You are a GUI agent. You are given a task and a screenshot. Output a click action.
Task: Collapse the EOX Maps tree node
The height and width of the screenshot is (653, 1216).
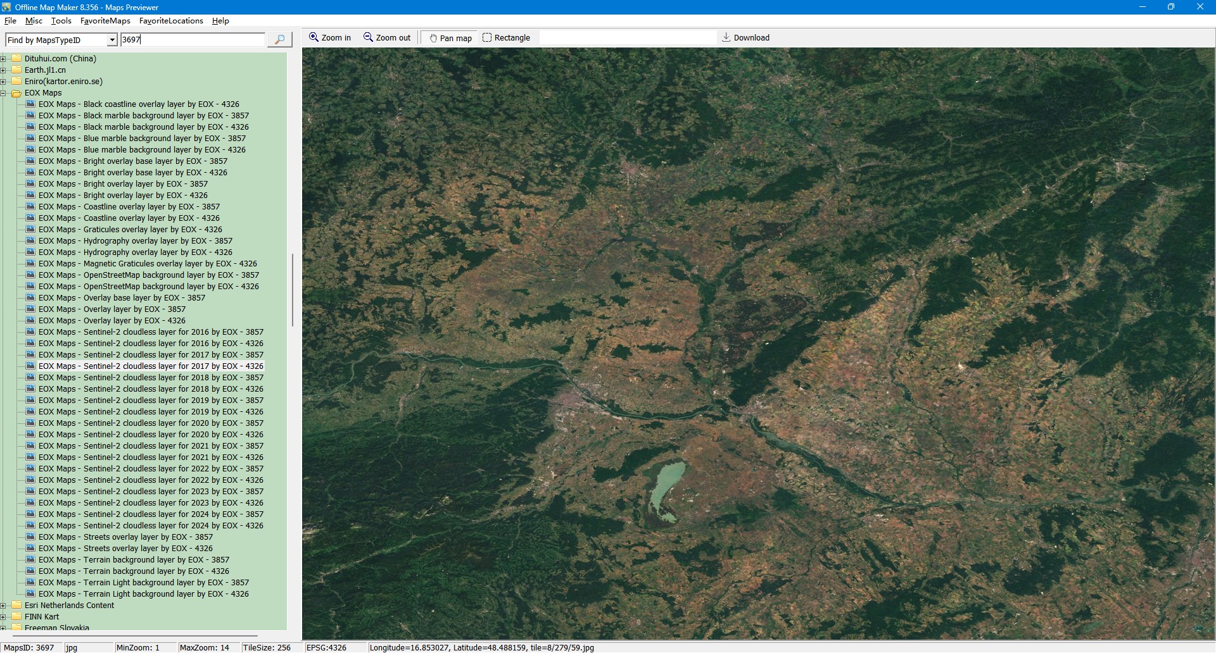(3, 93)
